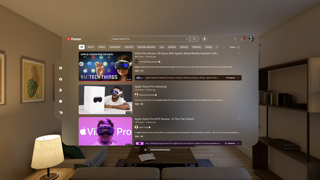The image size is (320, 180).
Task: Click the CC badge on the WSJ video
Action: pyautogui.click(x=142, y=71)
